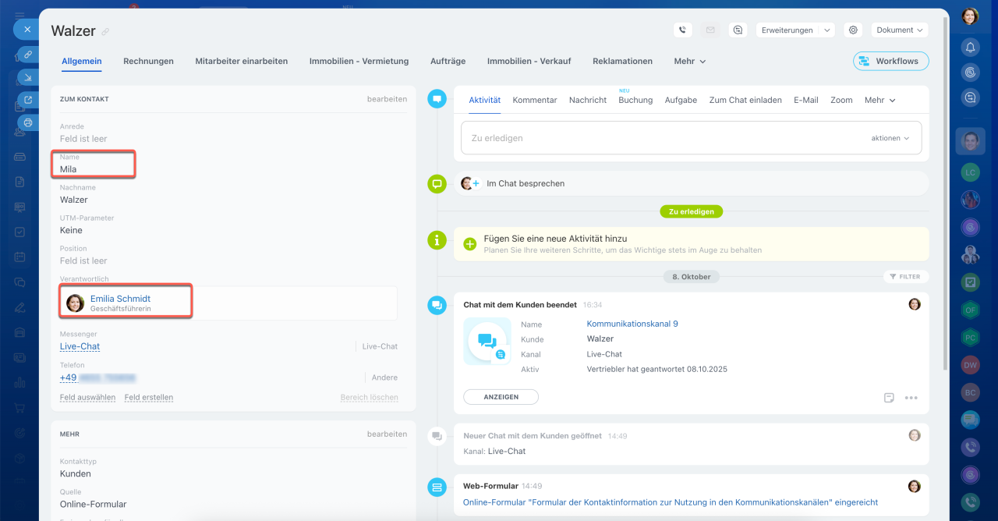Expand Mehr in the top tab bar

[x=689, y=61]
